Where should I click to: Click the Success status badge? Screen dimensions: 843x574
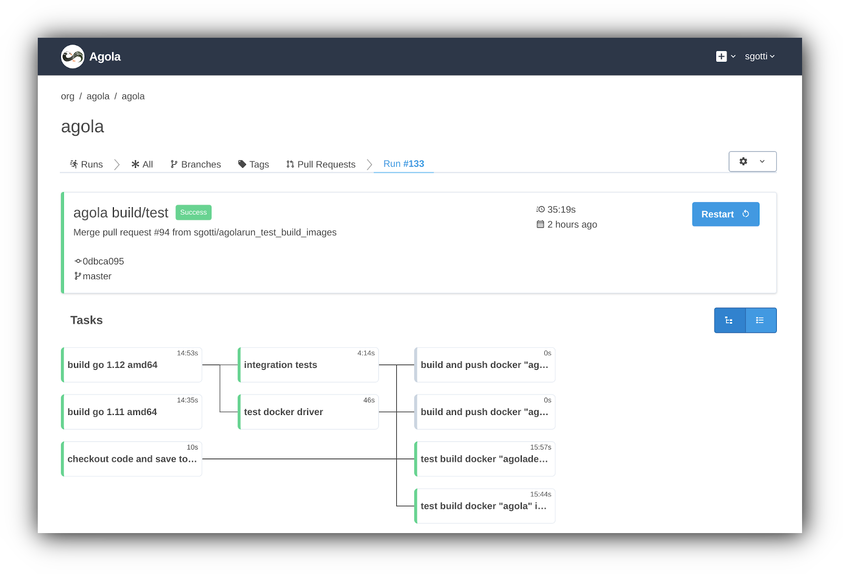[x=194, y=212]
